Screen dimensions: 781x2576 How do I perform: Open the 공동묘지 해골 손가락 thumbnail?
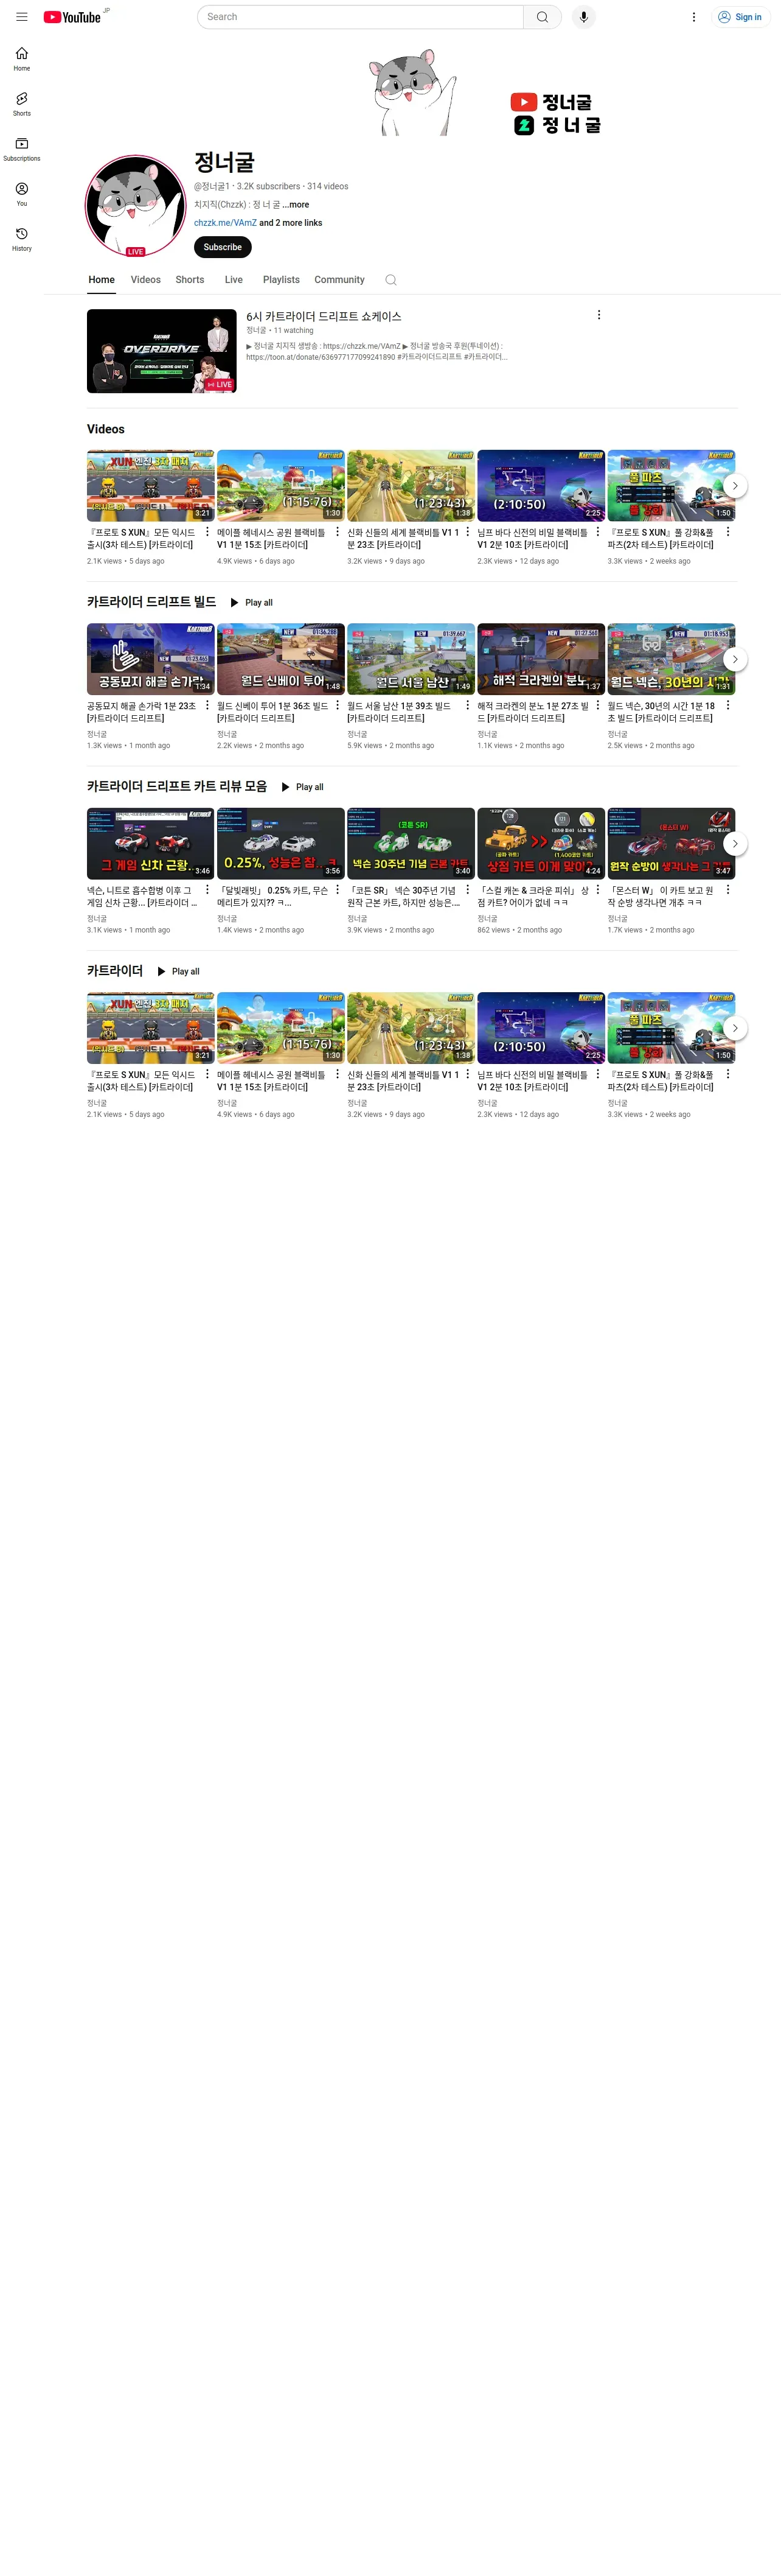coord(151,659)
